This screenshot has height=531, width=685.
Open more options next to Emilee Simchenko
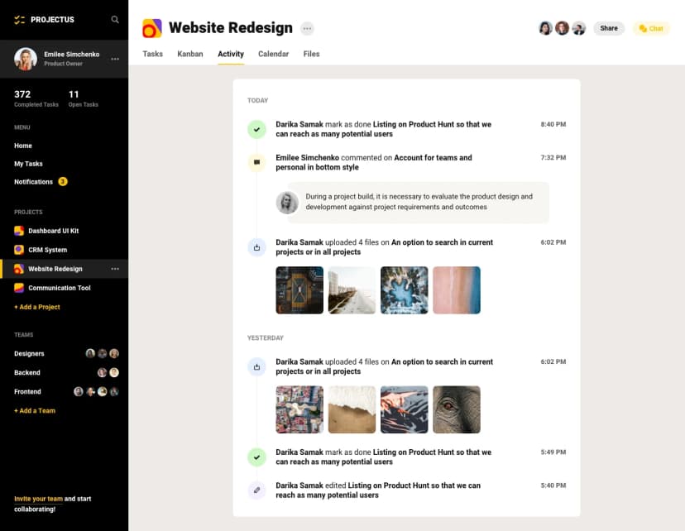tap(115, 59)
